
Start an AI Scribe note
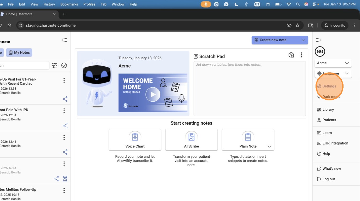192,140
